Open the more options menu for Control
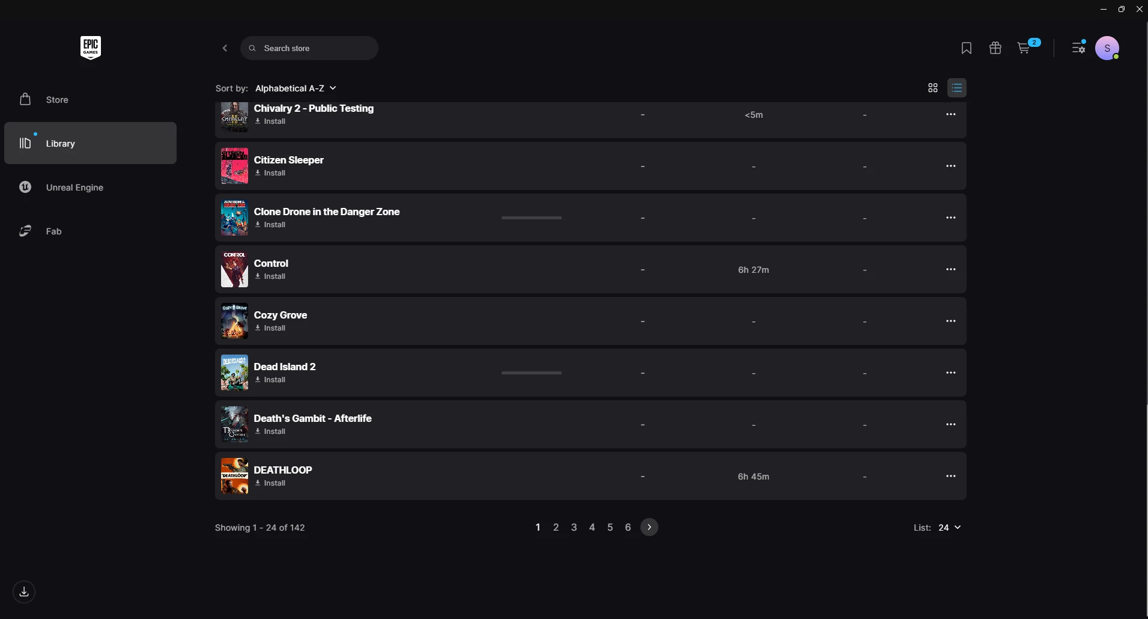 [950, 269]
